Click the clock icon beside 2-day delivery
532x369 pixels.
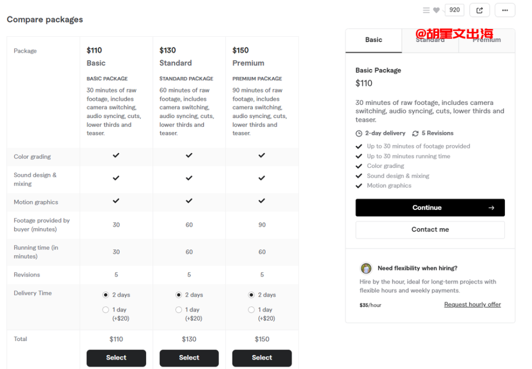pos(358,134)
